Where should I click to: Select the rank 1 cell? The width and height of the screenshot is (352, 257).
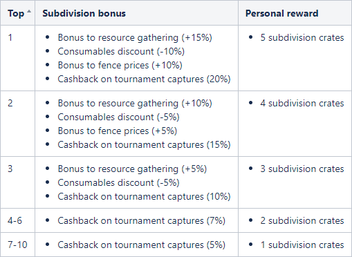(18, 58)
